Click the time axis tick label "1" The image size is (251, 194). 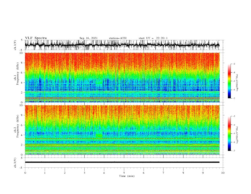pyautogui.click(x=45, y=173)
